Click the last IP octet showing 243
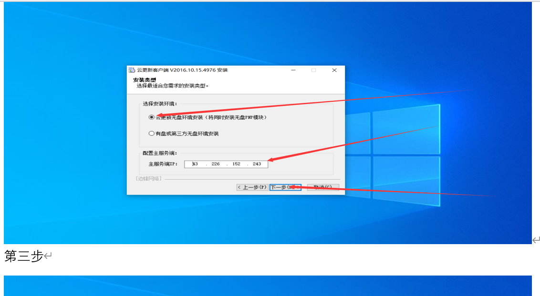Image resolution: width=540 pixels, height=296 pixels. point(257,164)
